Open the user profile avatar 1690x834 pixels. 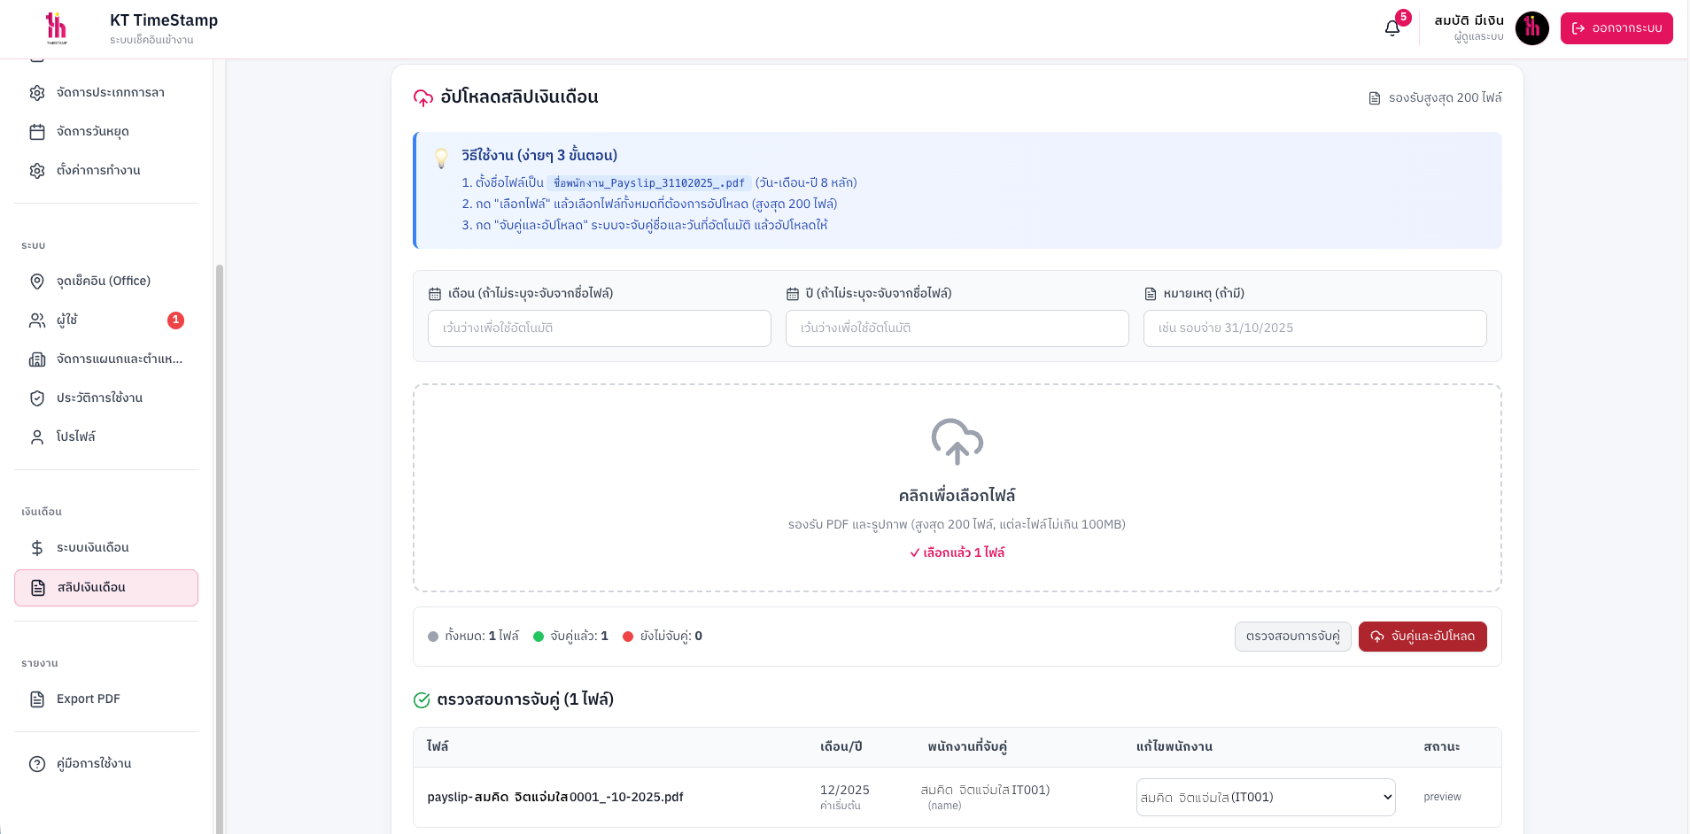[x=1531, y=28]
